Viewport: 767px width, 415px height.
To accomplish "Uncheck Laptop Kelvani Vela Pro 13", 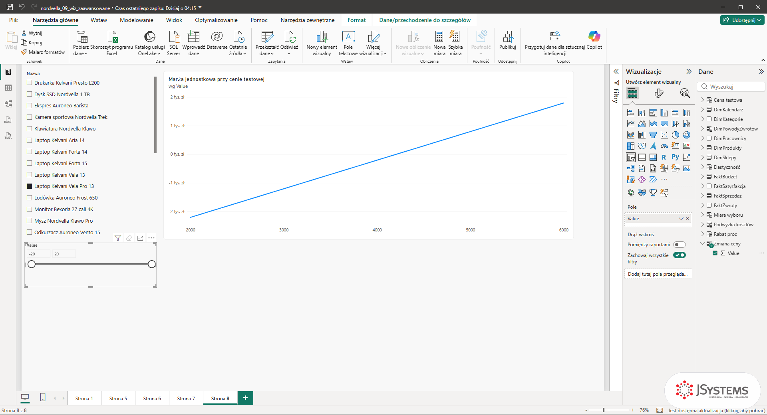I will (29, 186).
